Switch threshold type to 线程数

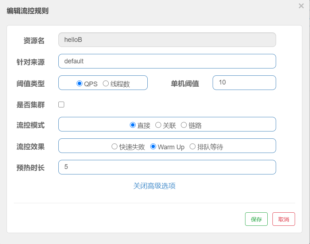(105, 83)
